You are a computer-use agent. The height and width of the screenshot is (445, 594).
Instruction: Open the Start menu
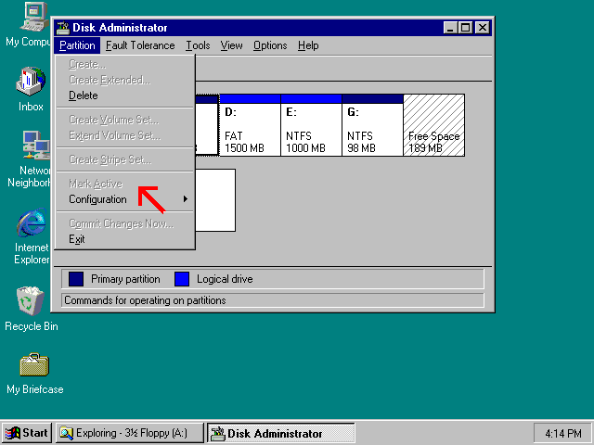tap(27, 433)
